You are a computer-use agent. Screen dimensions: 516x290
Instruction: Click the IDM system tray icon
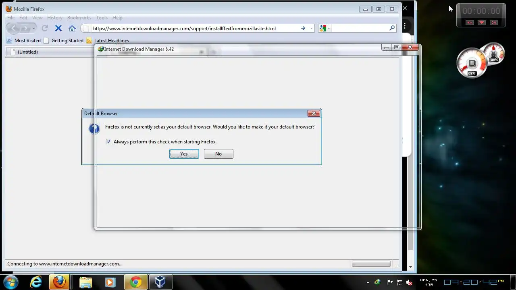(378, 282)
